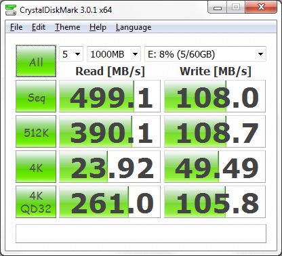Click the Seq read result 499.1
The width and height of the screenshot is (282, 256).
[x=110, y=96]
